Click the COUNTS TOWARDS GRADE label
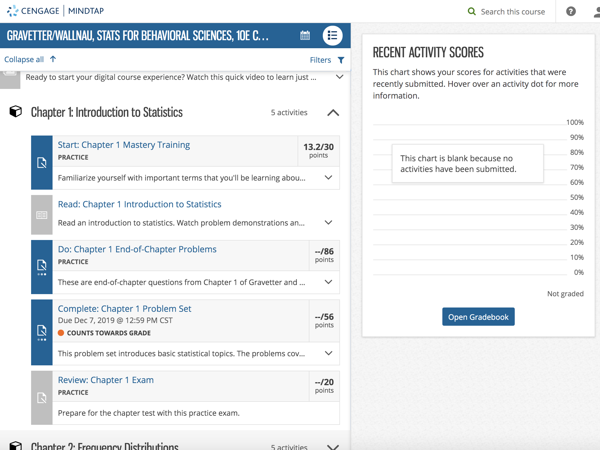 click(x=109, y=333)
